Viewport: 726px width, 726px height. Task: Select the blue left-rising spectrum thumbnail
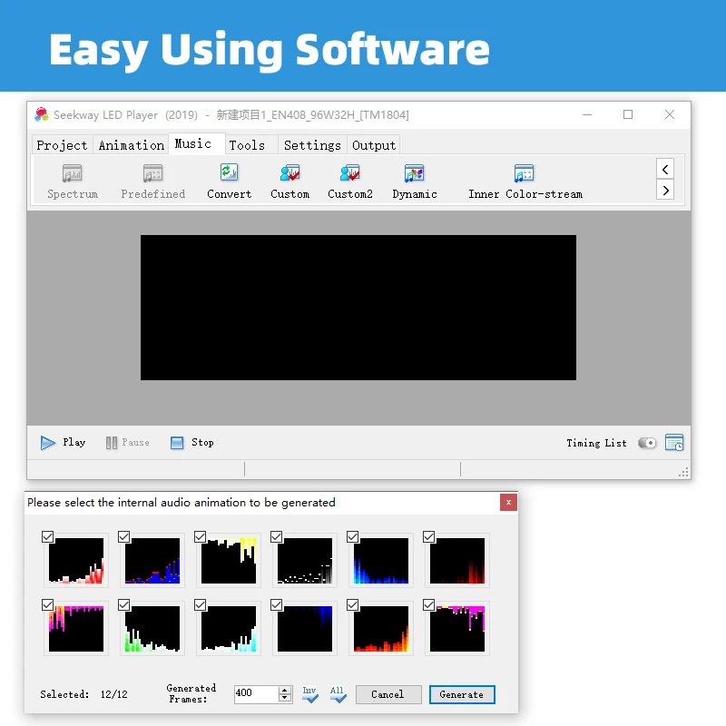(381, 560)
